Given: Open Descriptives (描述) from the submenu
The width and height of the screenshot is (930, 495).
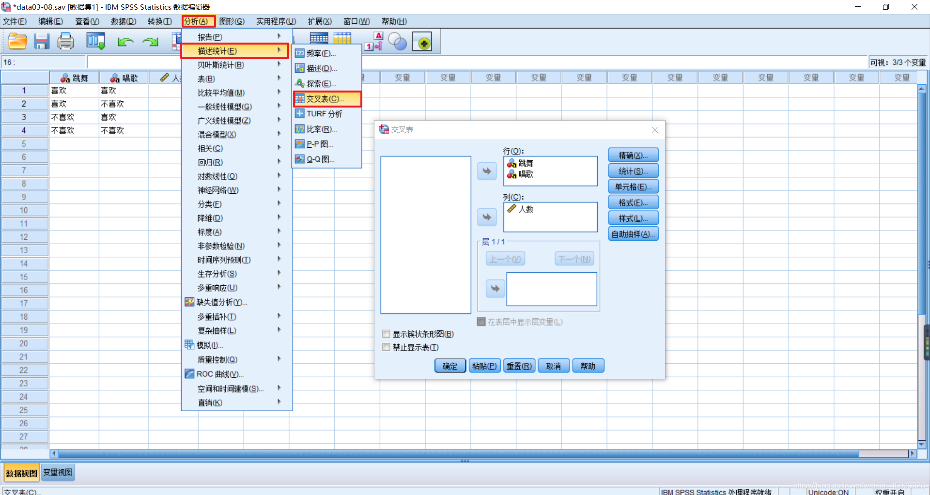Looking at the screenshot, I should click(327, 68).
